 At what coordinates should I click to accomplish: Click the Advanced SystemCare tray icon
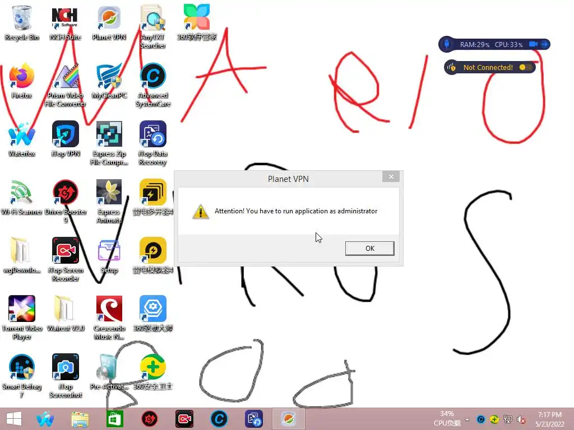click(x=480, y=419)
